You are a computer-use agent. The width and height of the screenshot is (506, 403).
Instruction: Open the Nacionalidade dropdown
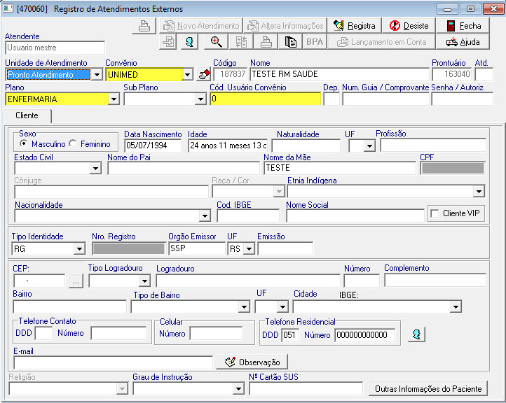[205, 215]
